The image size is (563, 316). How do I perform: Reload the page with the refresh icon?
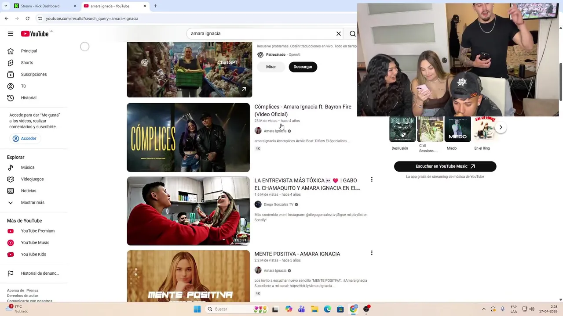tap(27, 18)
